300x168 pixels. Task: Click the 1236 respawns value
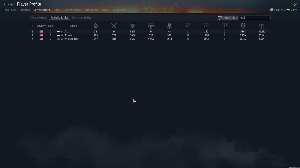click(x=151, y=39)
